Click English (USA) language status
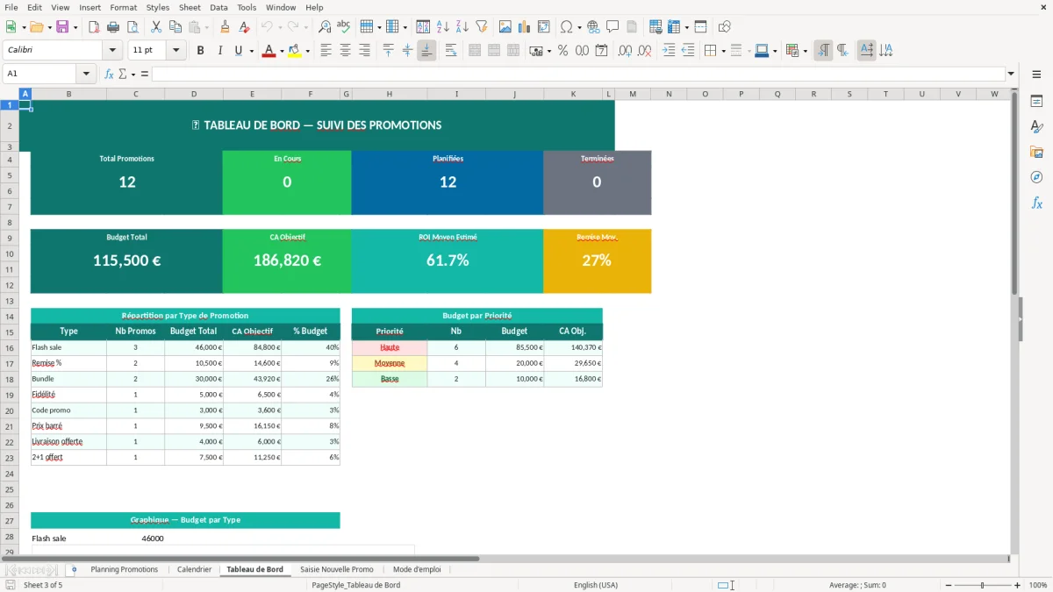 596,585
